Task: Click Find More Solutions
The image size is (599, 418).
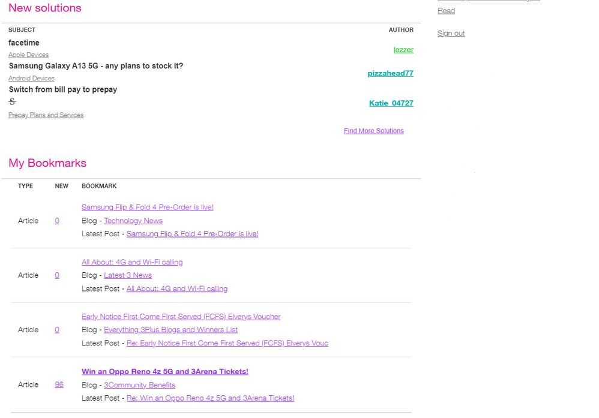Action: click(x=373, y=131)
